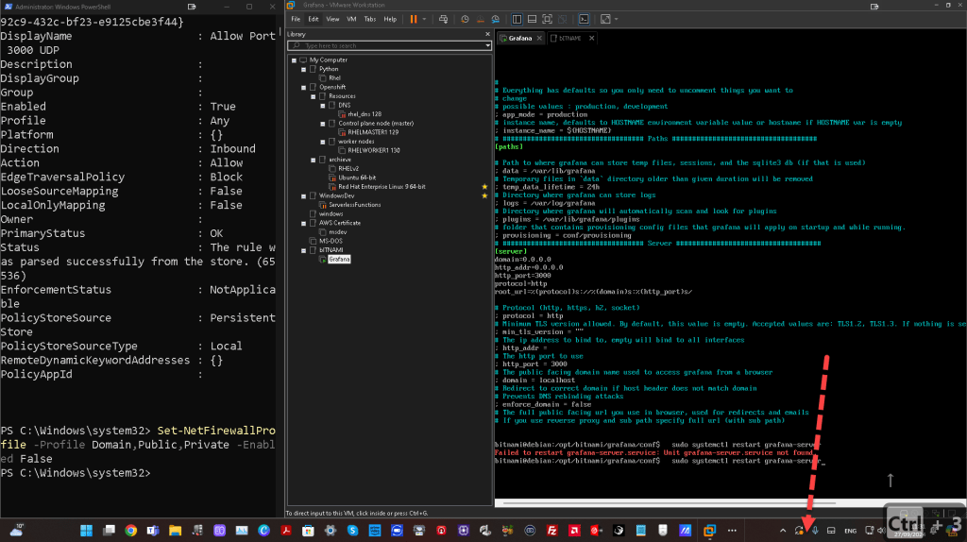Close the Grafana VM tab
Image resolution: width=967 pixels, height=542 pixels.
click(x=539, y=38)
